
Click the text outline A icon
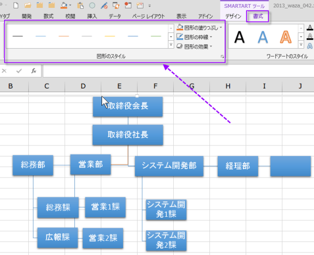pos(310,37)
